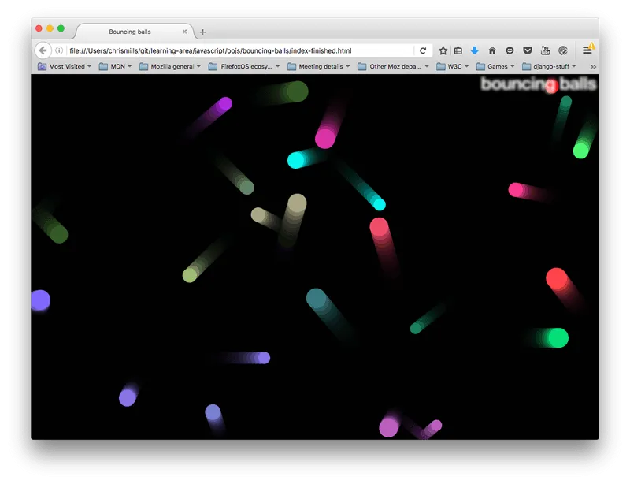
Task: Click the address bar URL field
Action: point(241,50)
